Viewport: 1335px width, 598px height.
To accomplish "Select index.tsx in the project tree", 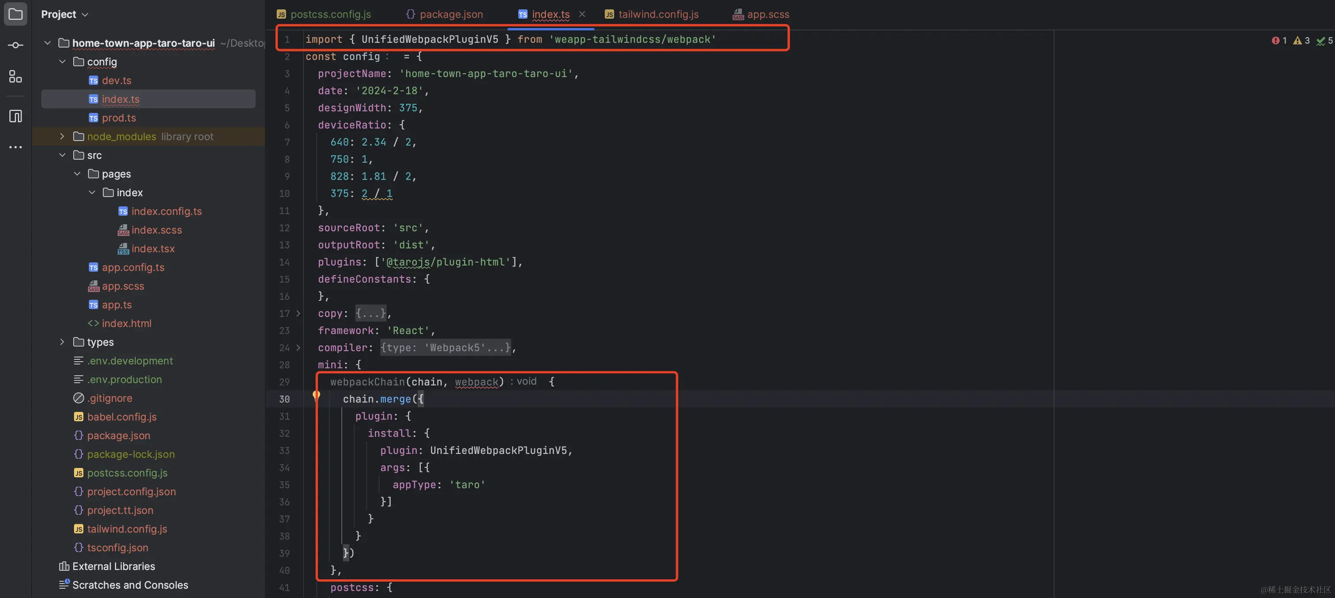I will click(x=152, y=249).
